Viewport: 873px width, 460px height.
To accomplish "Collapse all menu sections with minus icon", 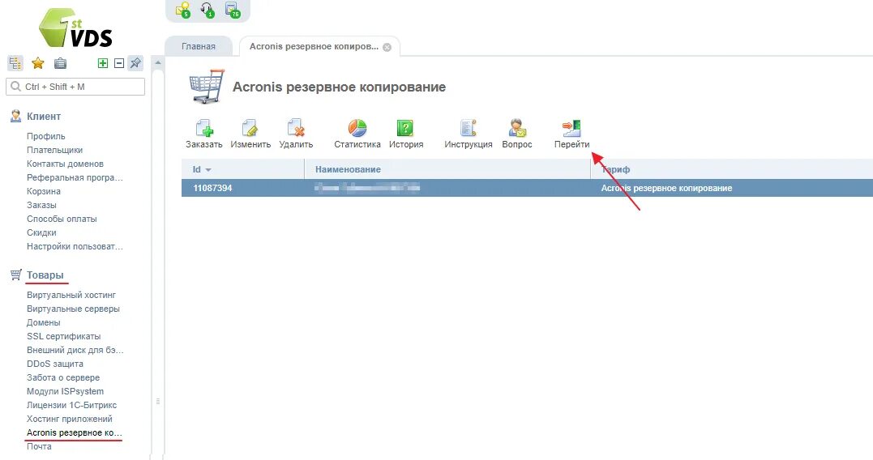I will point(118,63).
